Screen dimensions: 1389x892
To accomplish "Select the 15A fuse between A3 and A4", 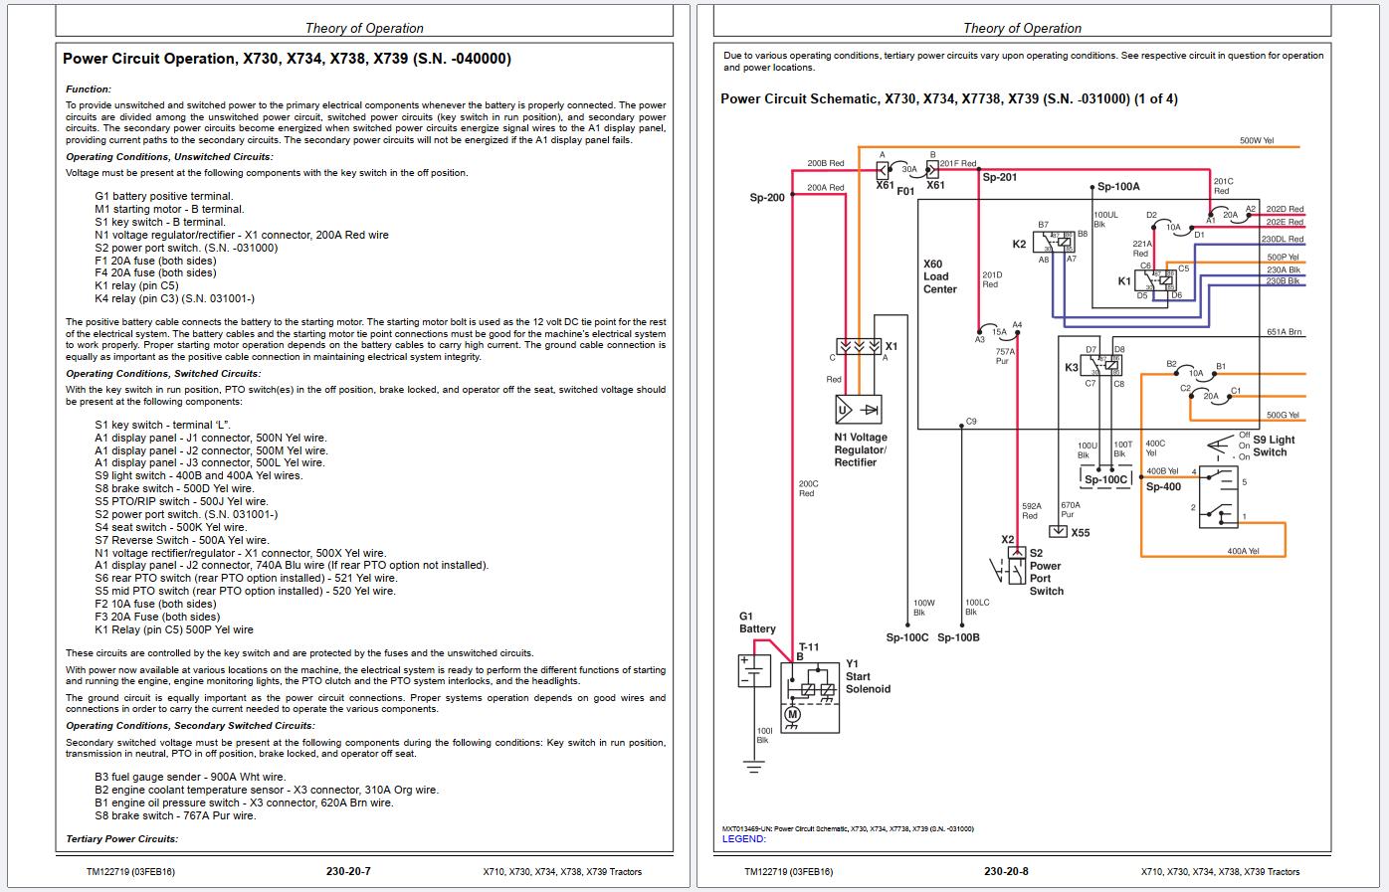I will (999, 332).
